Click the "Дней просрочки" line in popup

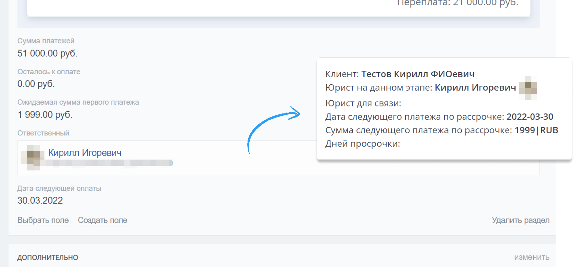(x=363, y=144)
